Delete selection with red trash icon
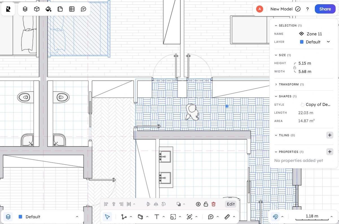This screenshot has width=339, height=224. point(214,204)
